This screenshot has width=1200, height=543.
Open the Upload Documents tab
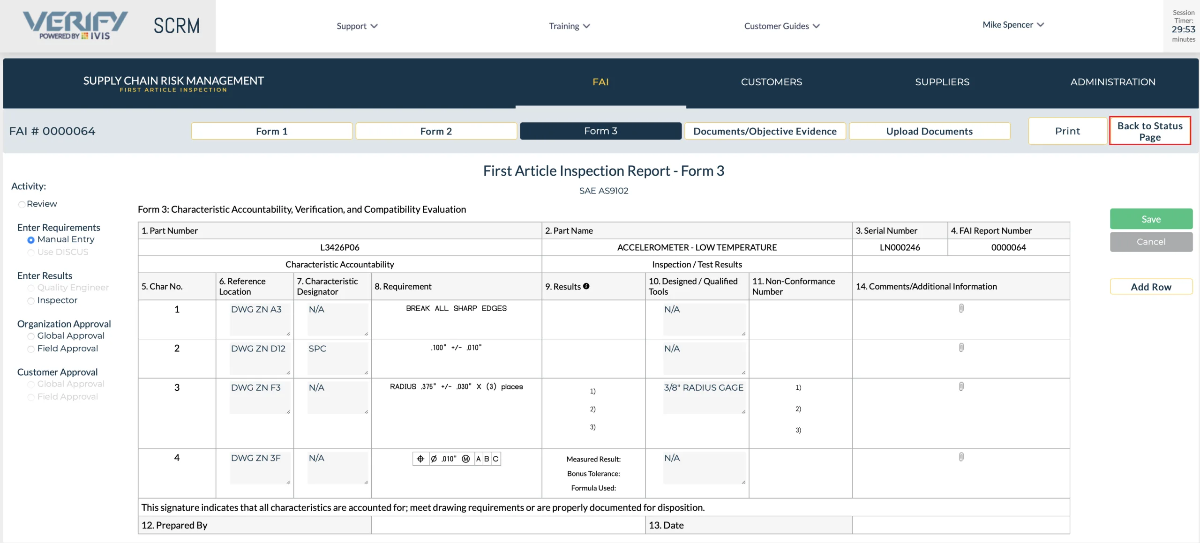click(930, 131)
